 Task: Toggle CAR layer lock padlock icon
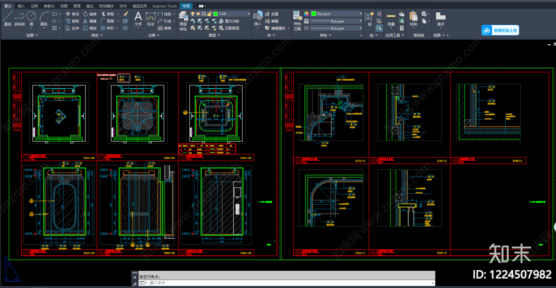(210, 14)
